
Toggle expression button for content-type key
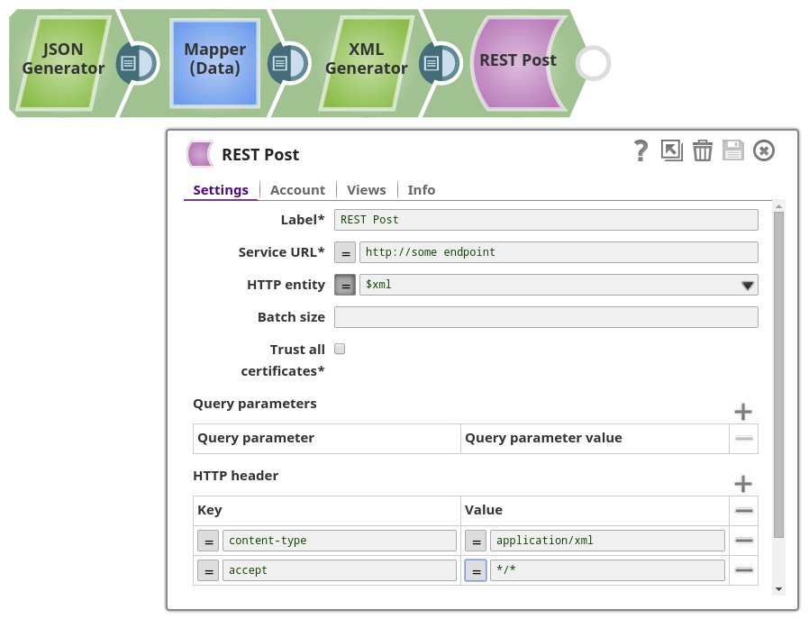pyautogui.click(x=208, y=541)
